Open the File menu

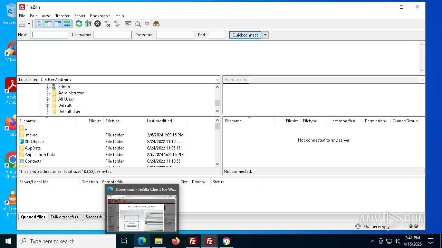22,16
